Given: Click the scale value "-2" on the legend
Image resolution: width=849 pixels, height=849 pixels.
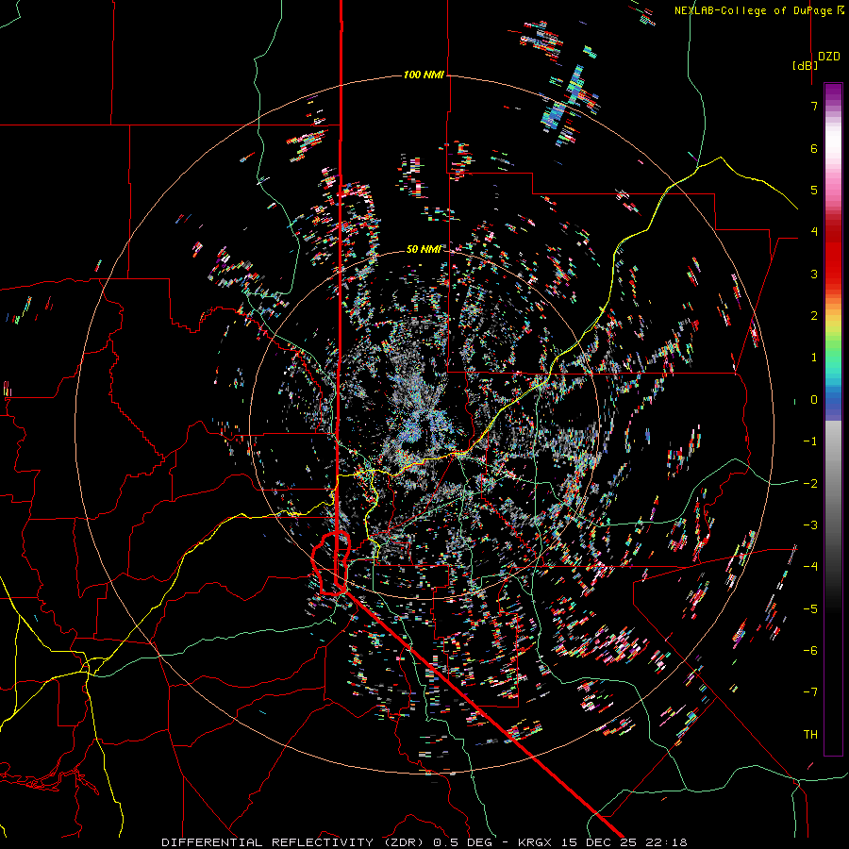Looking at the screenshot, I should coord(810,484).
